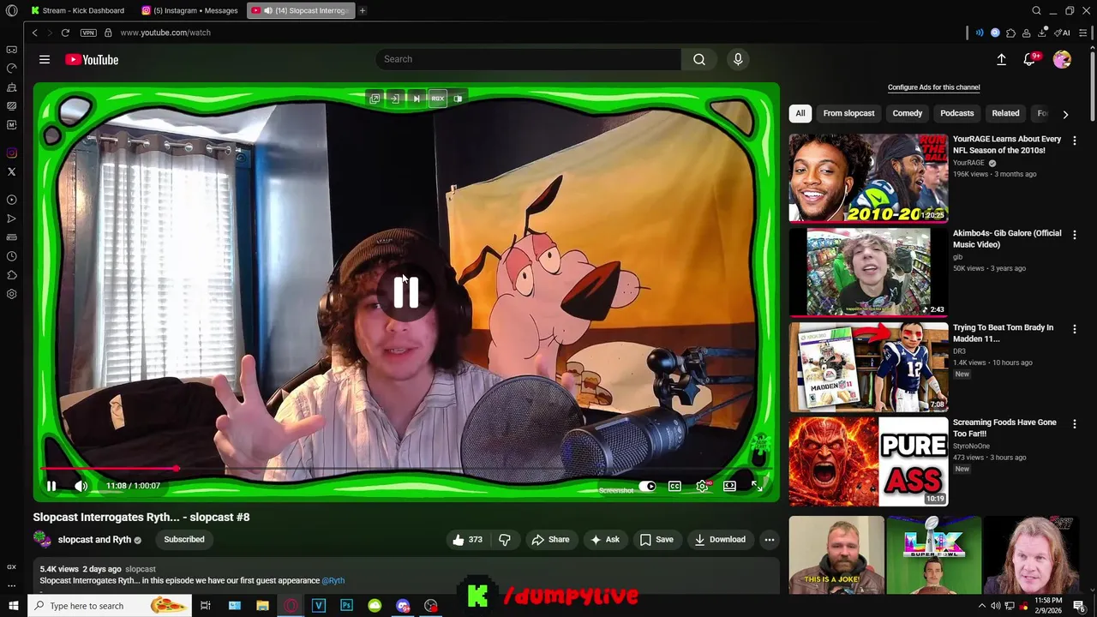The height and width of the screenshot is (617, 1097).
Task: Open the Create upload icon
Action: pos(1001,59)
